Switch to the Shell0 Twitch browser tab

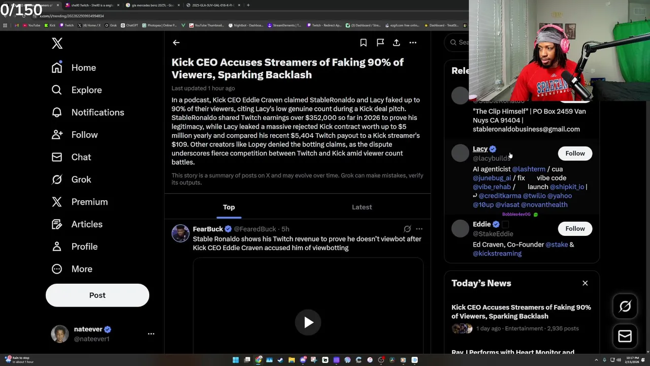[x=91, y=5]
